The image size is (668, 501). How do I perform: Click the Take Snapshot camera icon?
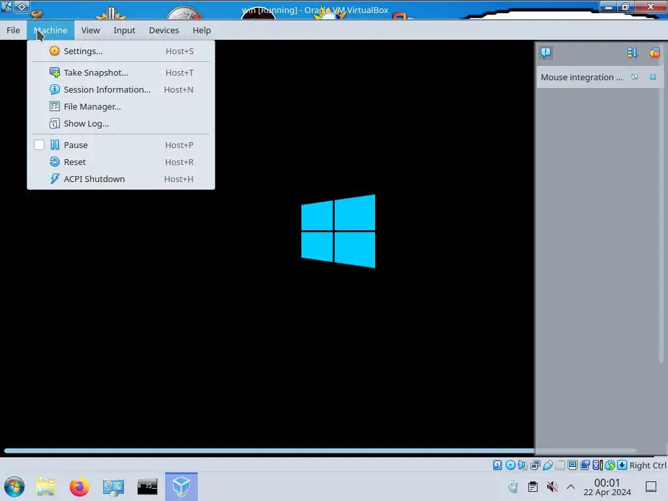55,72
